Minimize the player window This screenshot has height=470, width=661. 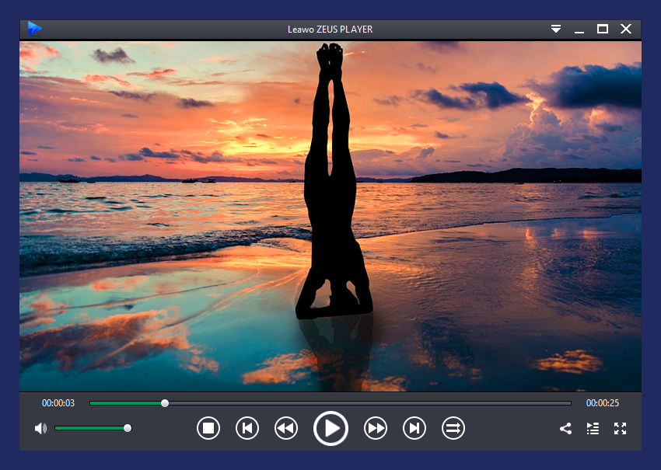579,29
